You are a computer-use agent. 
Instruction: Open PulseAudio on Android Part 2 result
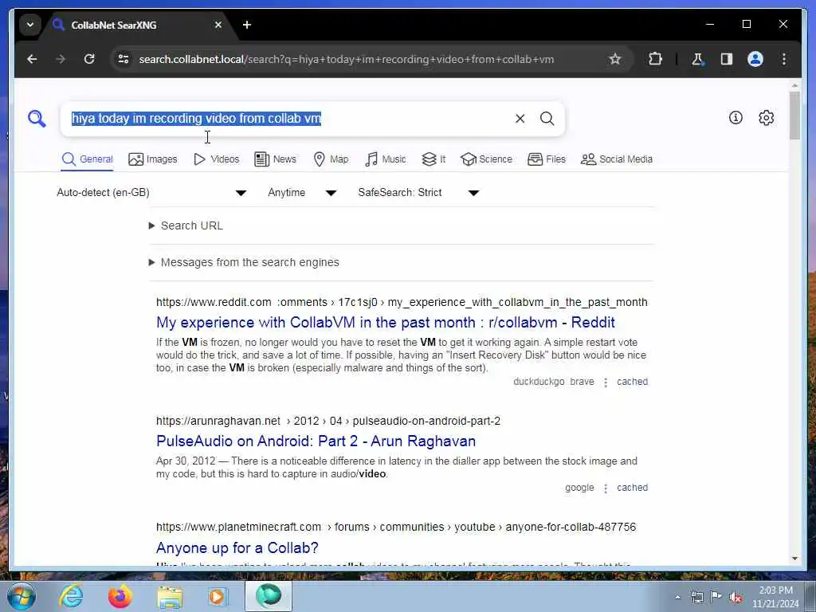[x=316, y=441]
